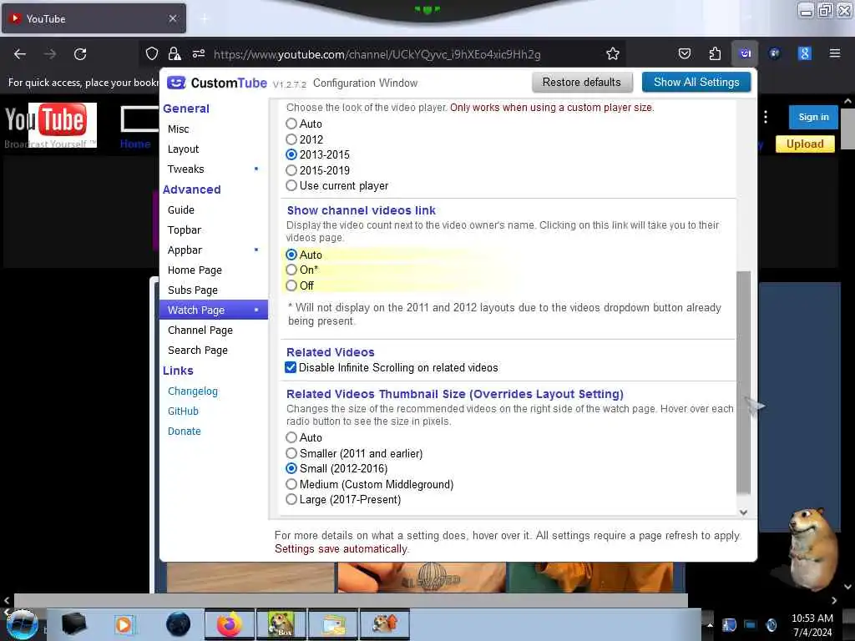Click Show All Settings button
This screenshot has height=641, width=855.
coord(696,83)
